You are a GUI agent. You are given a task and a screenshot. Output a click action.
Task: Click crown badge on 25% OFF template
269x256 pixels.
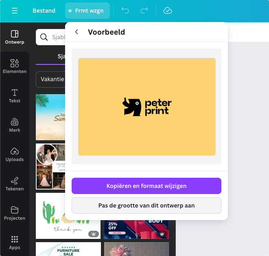[x=162, y=234]
